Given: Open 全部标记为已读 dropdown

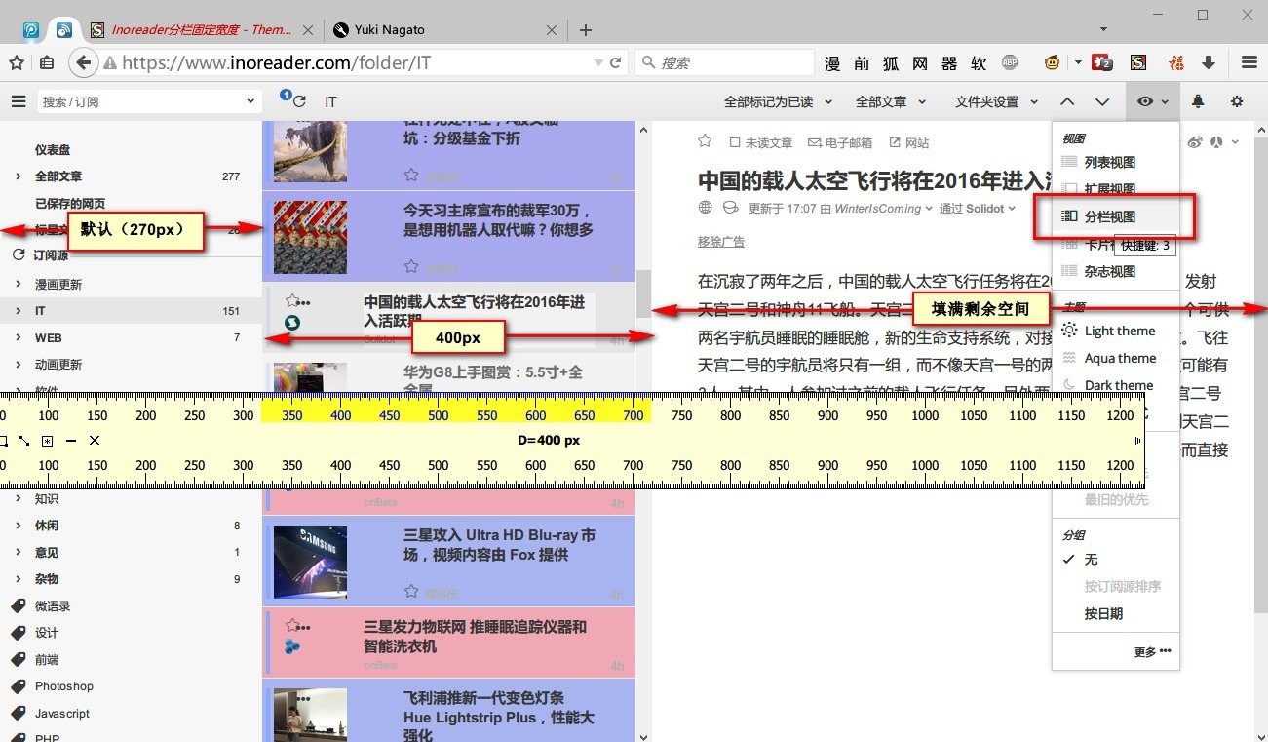Looking at the screenshot, I should point(780,101).
